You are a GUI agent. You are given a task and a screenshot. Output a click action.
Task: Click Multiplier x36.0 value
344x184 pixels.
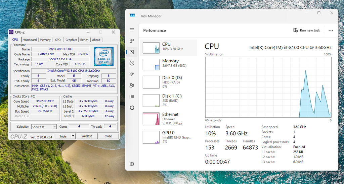pyautogui.click(x=45, y=106)
